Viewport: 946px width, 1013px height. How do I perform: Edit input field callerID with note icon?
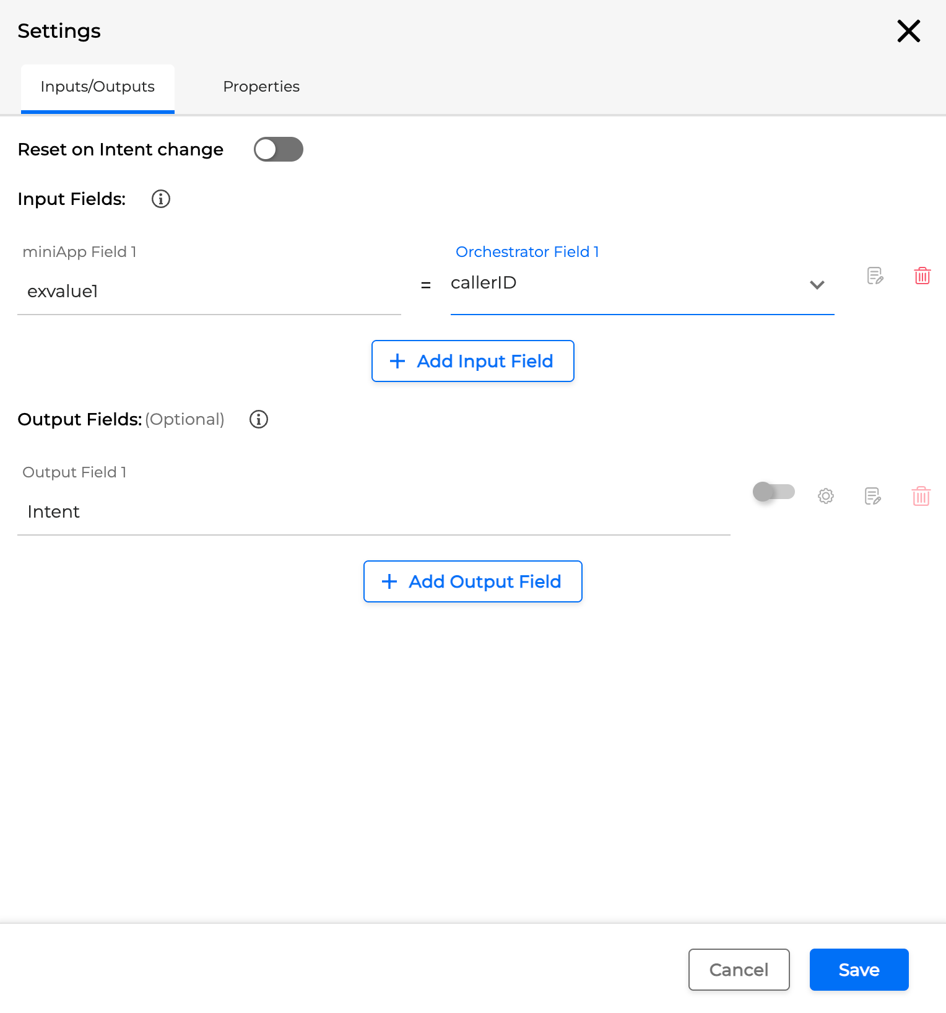(x=875, y=276)
